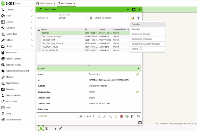Open the Status to Search dropdown
This screenshot has width=197, height=131.
tap(112, 18)
